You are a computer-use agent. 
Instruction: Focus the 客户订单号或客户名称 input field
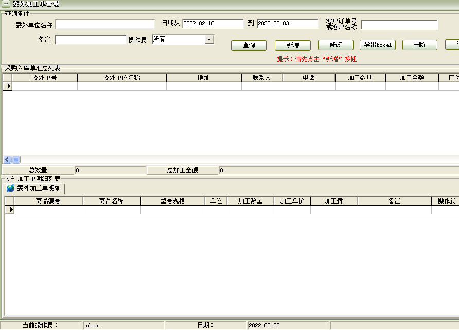[x=399, y=25]
